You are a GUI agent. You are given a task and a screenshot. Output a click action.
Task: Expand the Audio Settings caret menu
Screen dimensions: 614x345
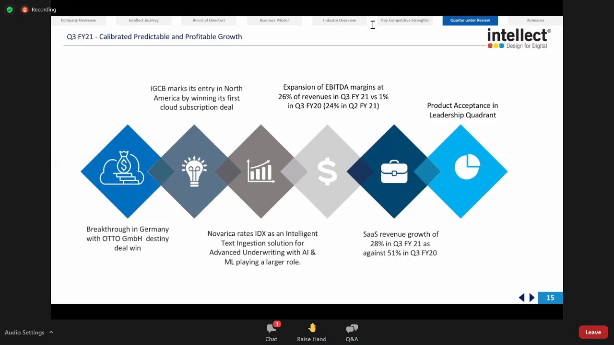click(51, 332)
